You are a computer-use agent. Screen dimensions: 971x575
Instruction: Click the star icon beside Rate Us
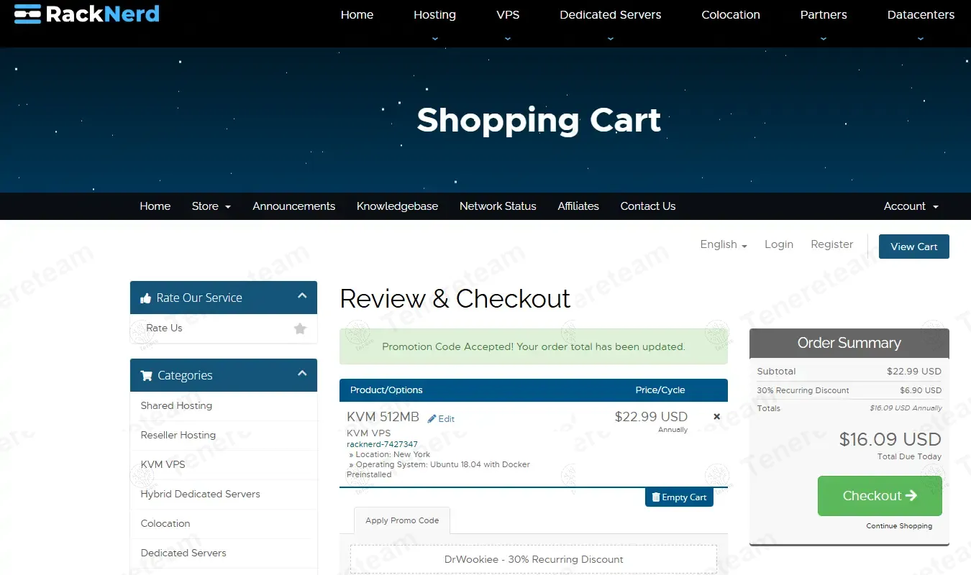point(300,328)
